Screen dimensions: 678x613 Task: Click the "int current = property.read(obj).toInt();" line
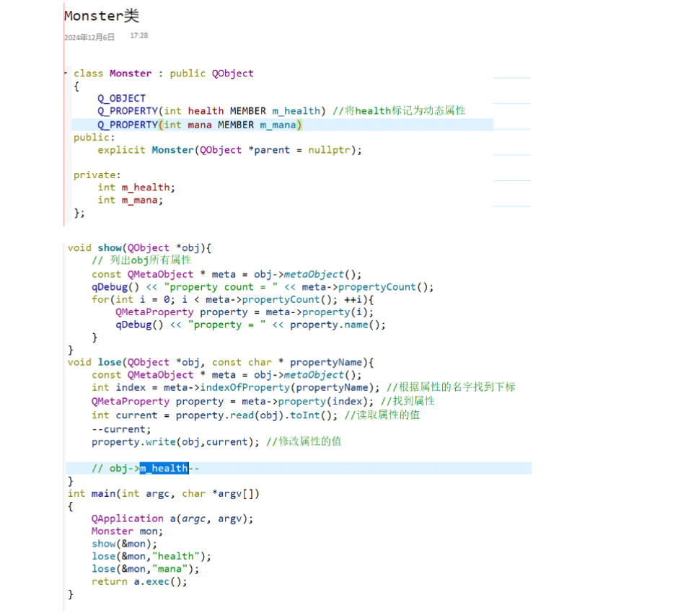tap(214, 415)
